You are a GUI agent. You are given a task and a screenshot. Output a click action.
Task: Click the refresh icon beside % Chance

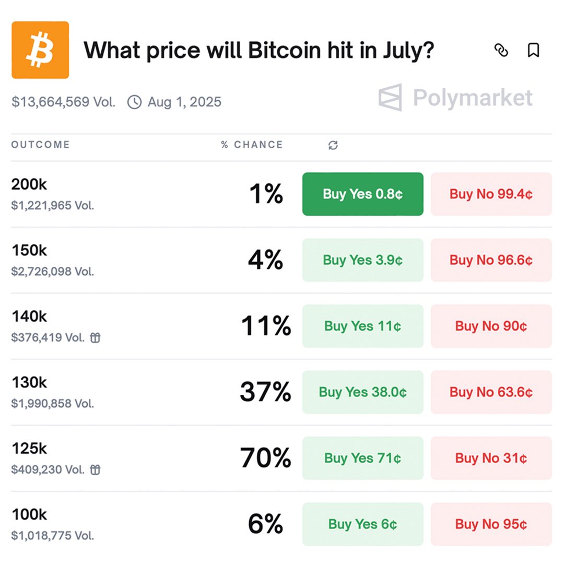coord(333,145)
